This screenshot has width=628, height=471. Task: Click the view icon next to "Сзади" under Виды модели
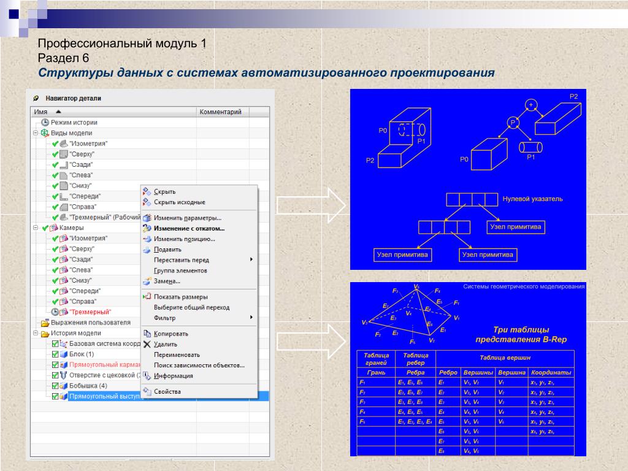click(x=64, y=164)
